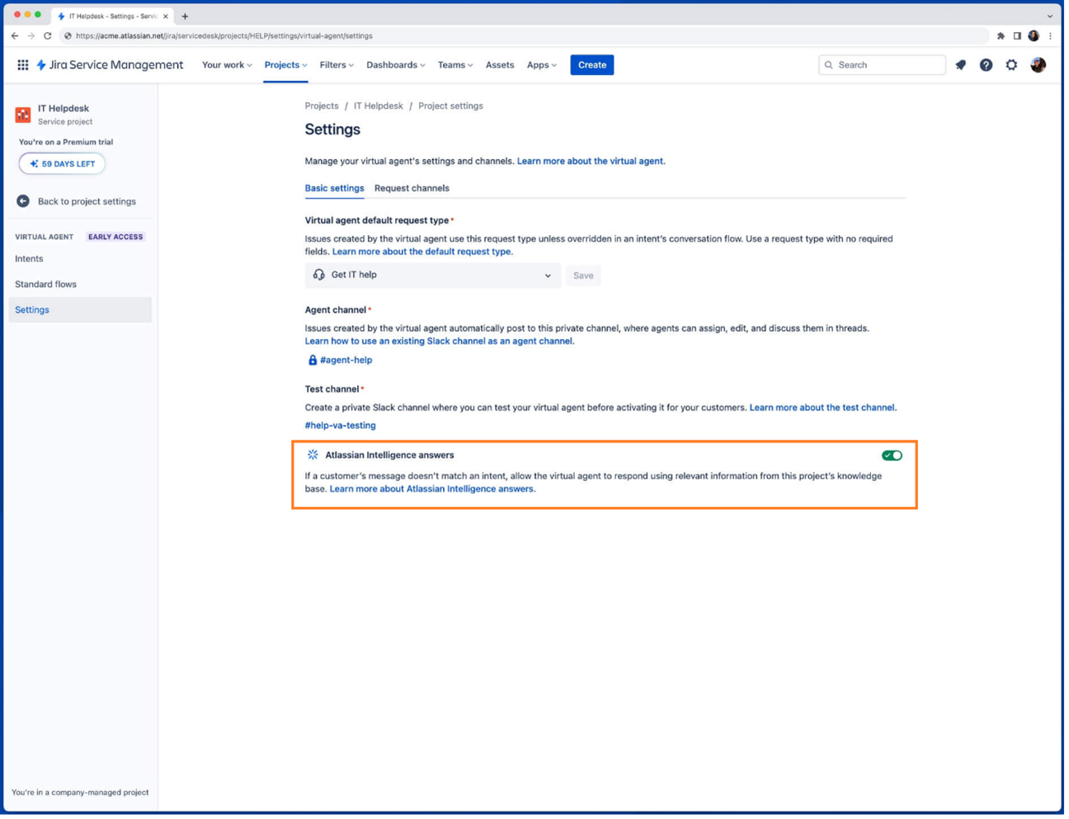
Task: Open the #agent-help channel link
Action: click(347, 361)
